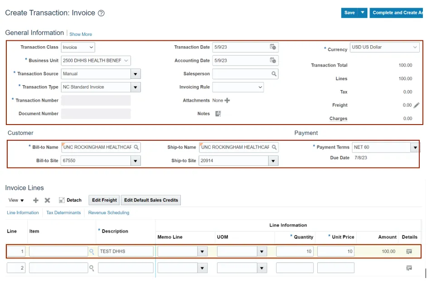
Task: Add an attachment with the plus icon
Action: (x=227, y=101)
